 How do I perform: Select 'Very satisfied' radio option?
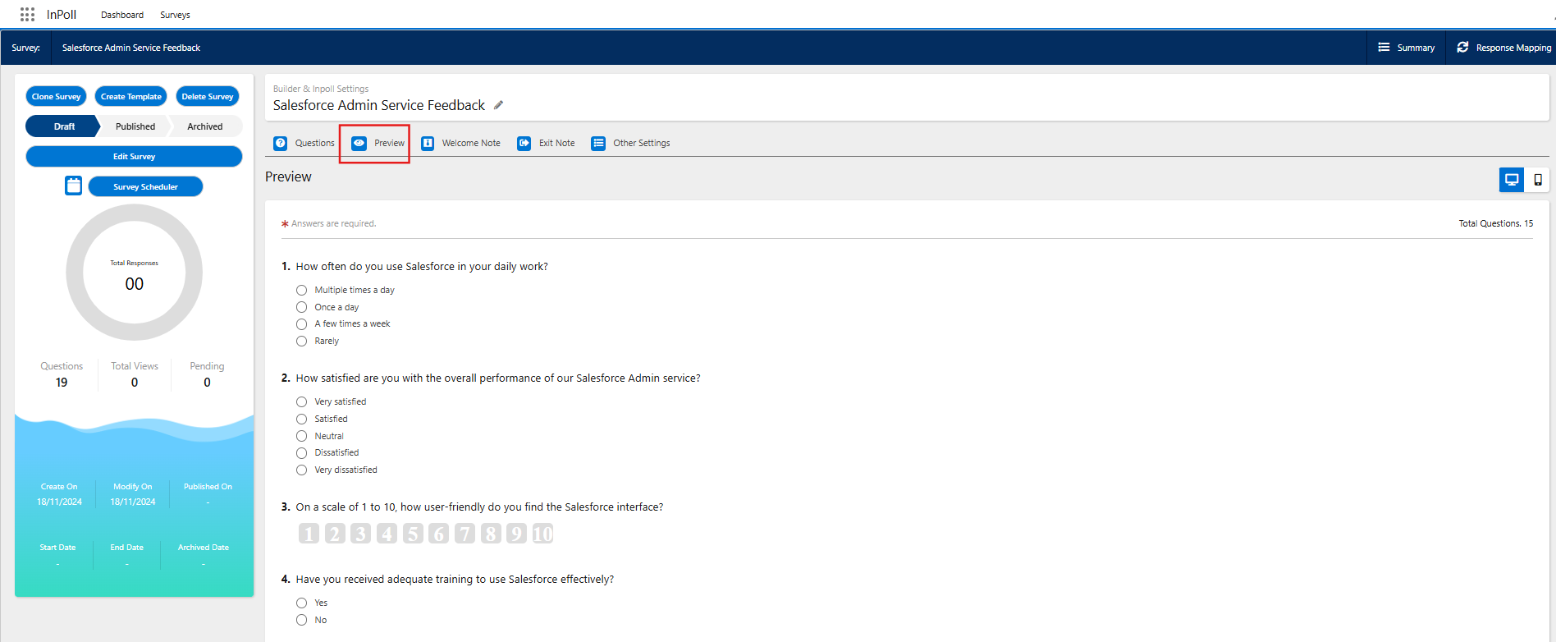pos(301,401)
